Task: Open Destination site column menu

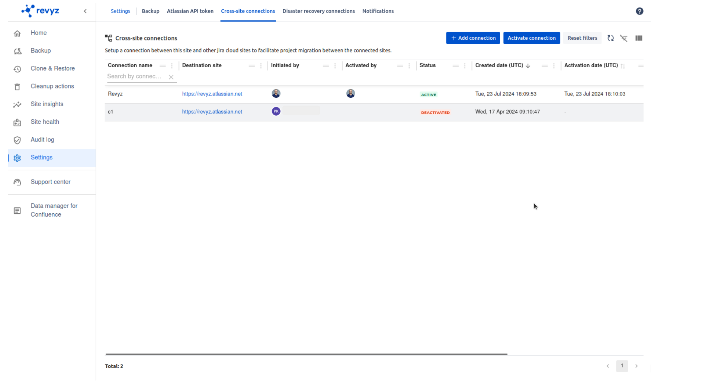Action: tap(261, 66)
